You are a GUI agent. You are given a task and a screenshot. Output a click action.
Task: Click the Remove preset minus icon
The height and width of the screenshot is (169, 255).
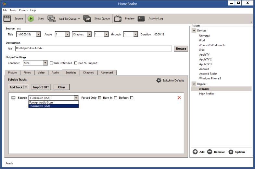pos(210,152)
